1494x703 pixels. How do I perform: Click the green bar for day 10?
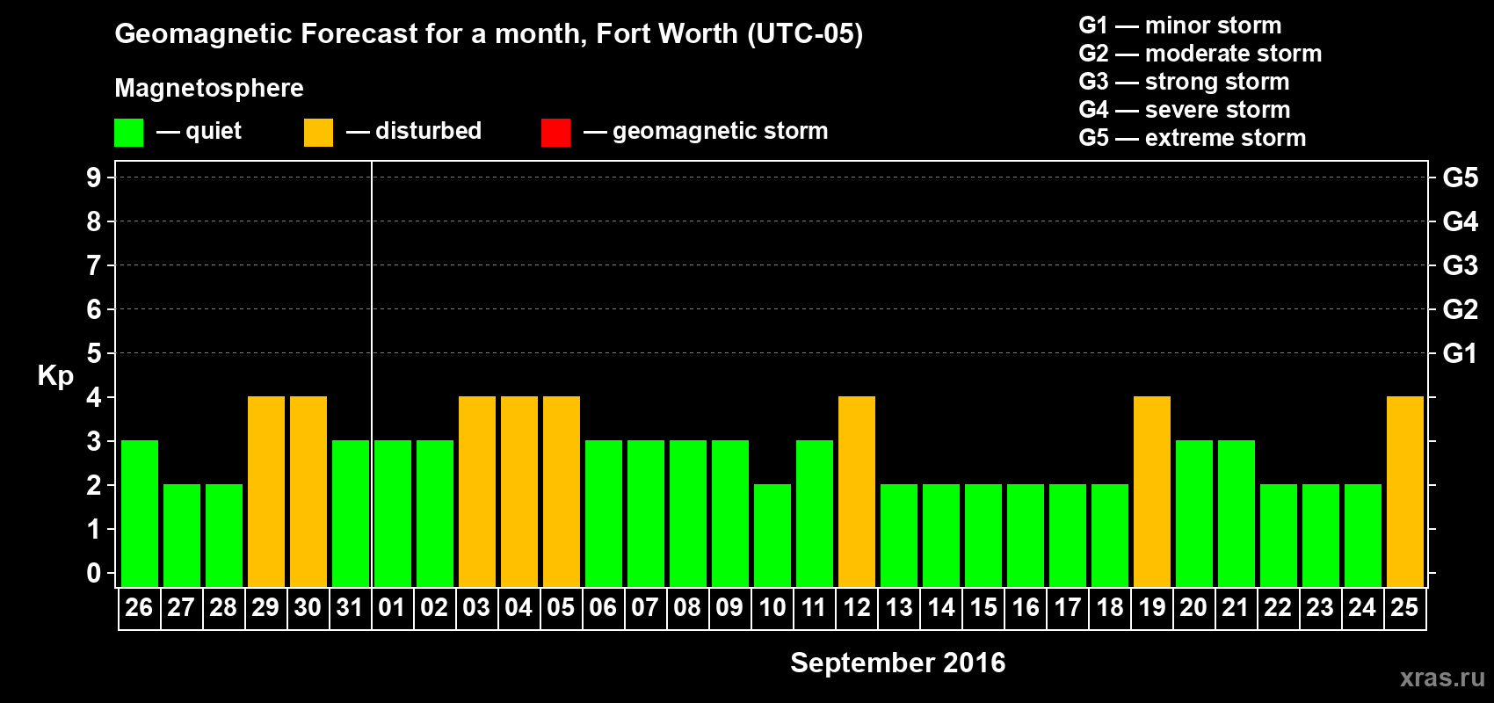772,535
